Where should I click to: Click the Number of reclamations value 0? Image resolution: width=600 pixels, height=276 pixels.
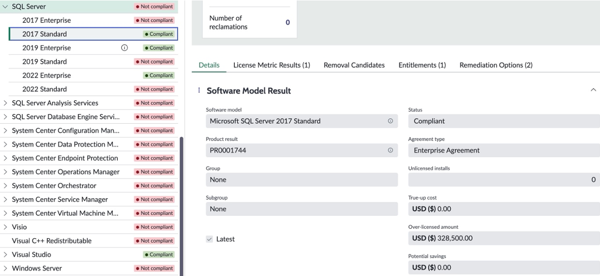click(288, 23)
